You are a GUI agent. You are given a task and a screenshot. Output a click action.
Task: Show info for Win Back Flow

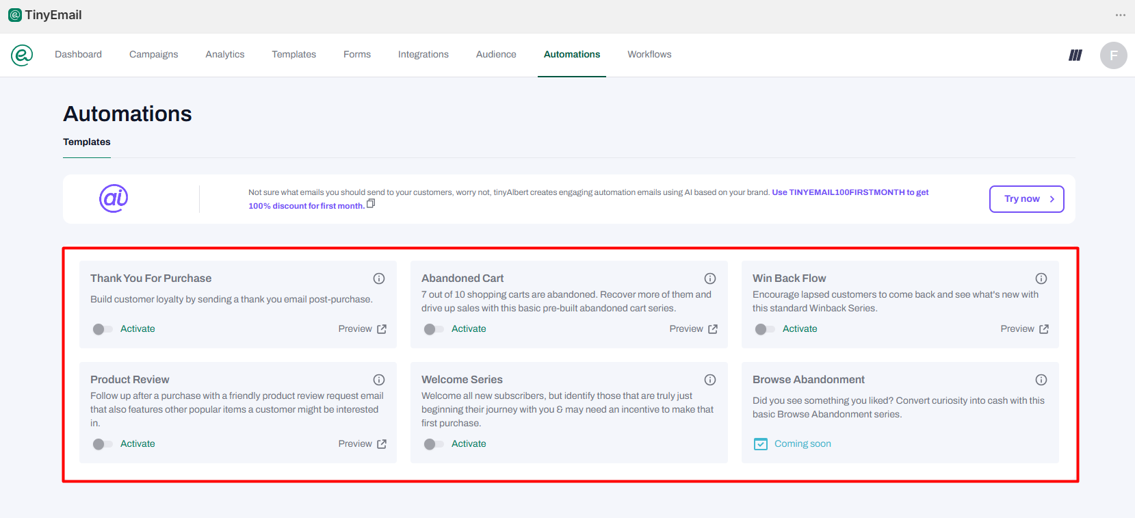tap(1041, 279)
